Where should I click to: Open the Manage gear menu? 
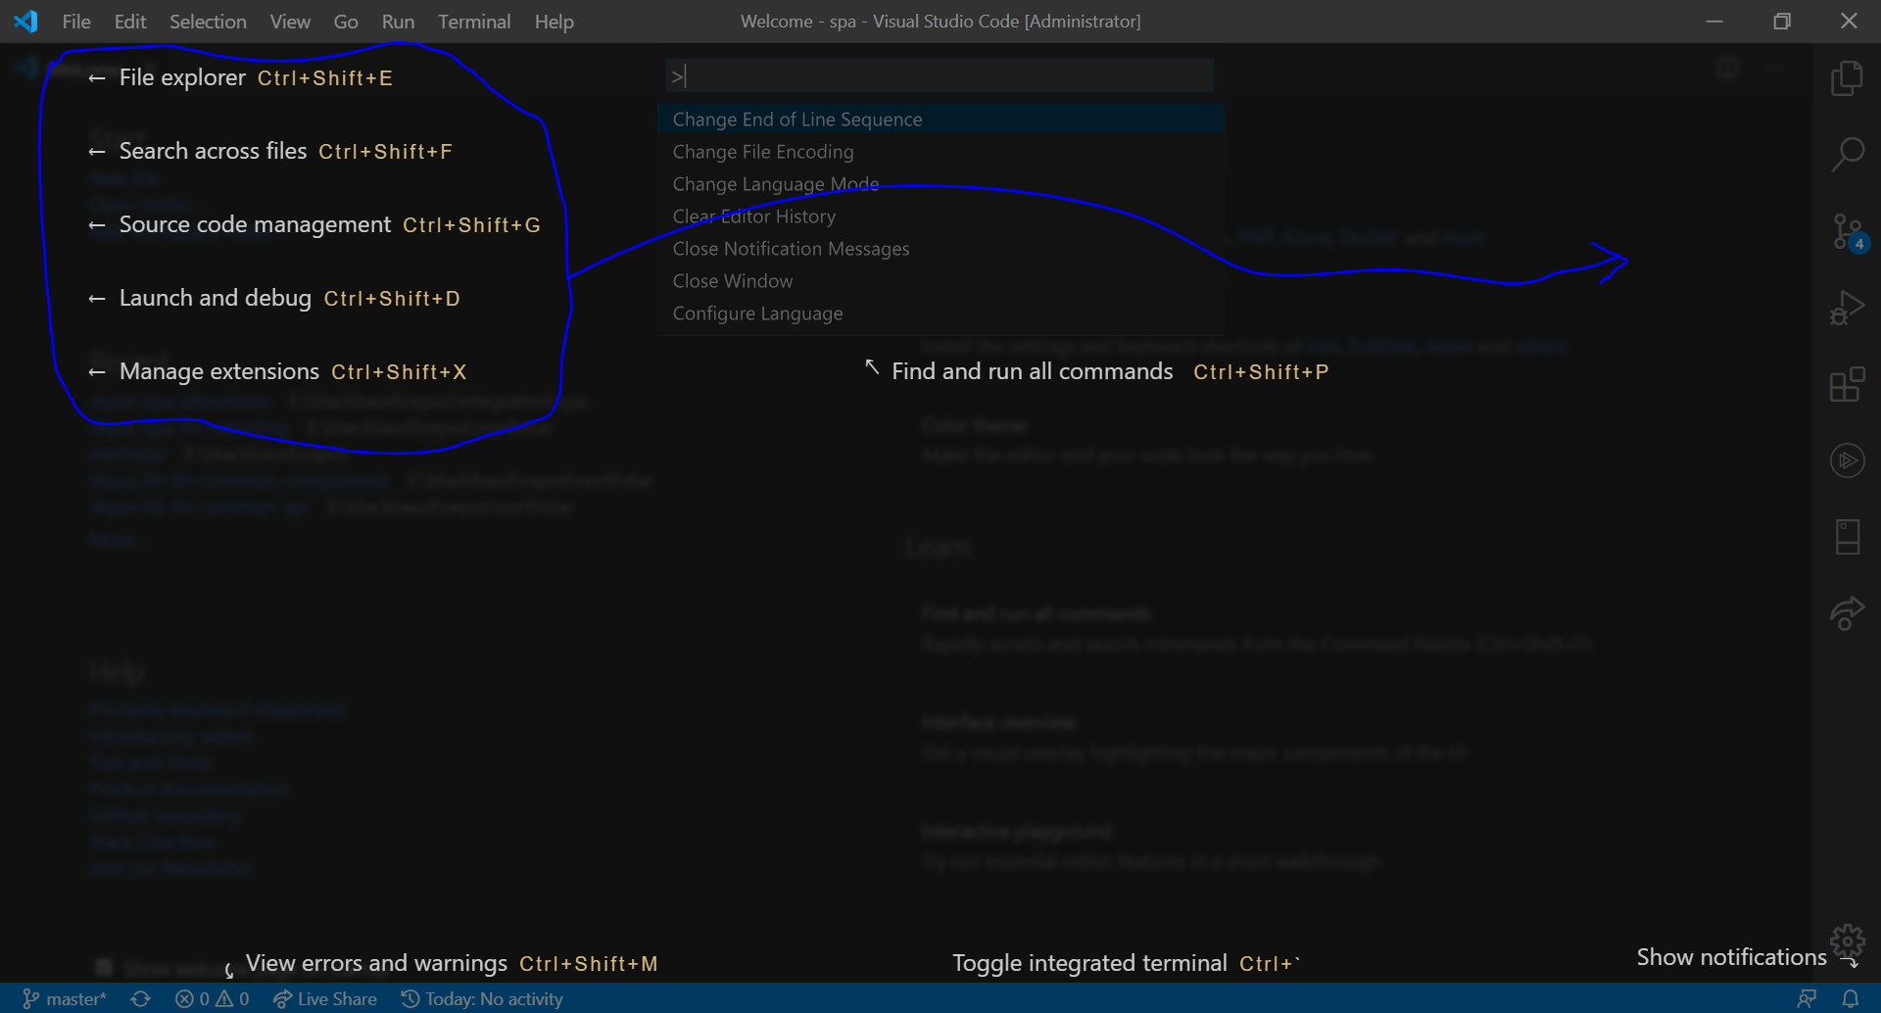coord(1847,941)
